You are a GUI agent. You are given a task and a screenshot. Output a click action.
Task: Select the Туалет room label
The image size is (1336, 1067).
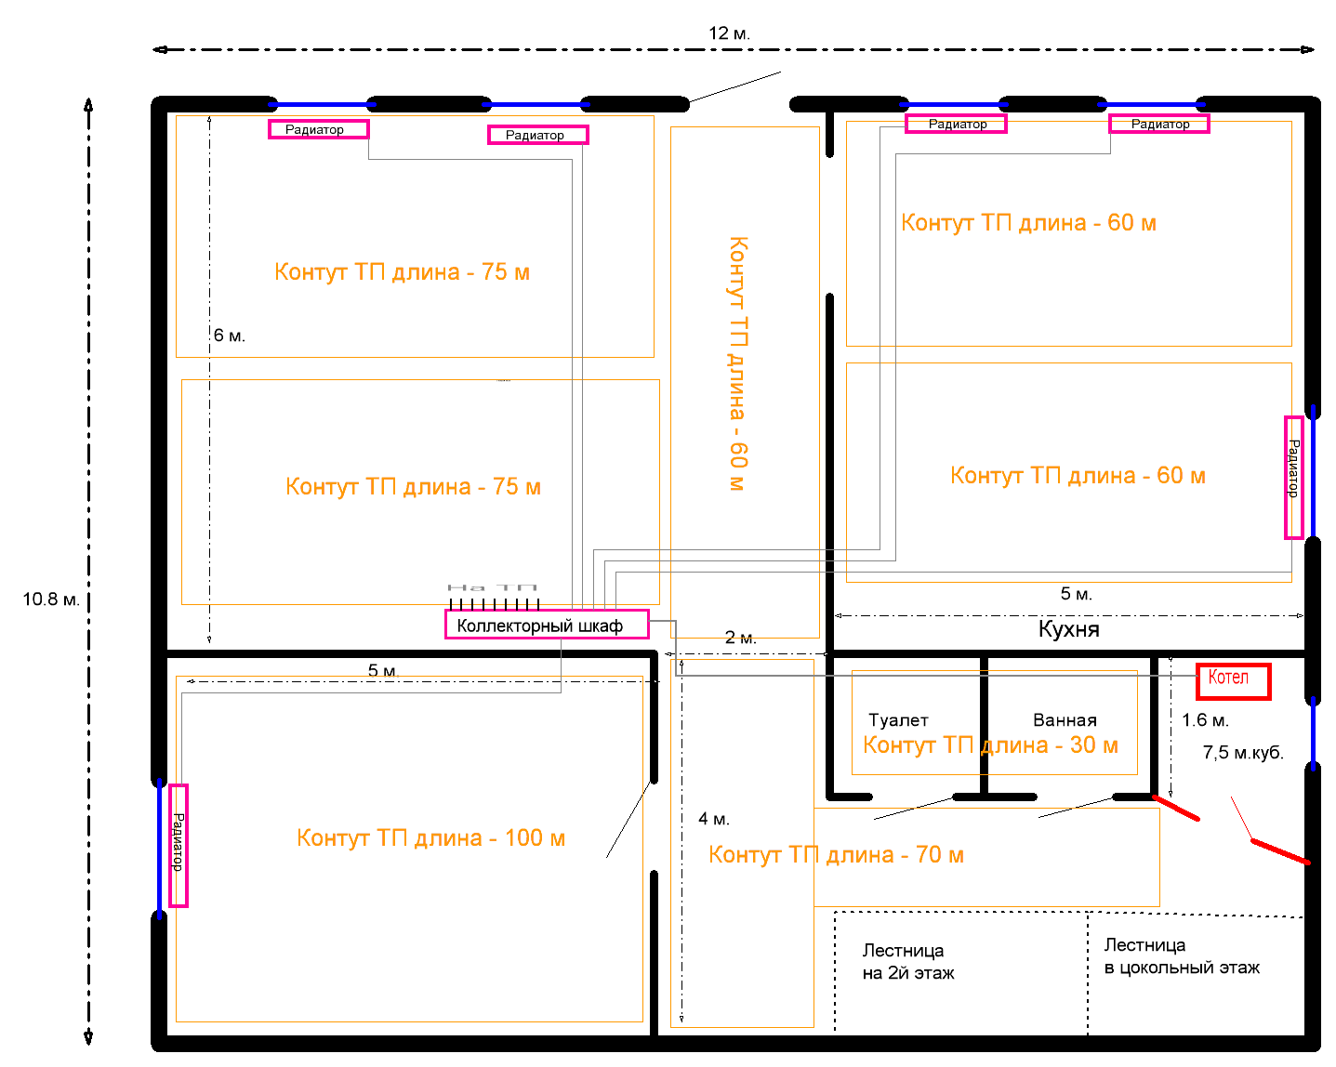coord(898,720)
